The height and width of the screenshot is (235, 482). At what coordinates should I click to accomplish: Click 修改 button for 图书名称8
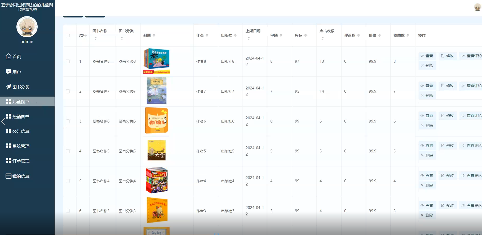tap(448, 56)
